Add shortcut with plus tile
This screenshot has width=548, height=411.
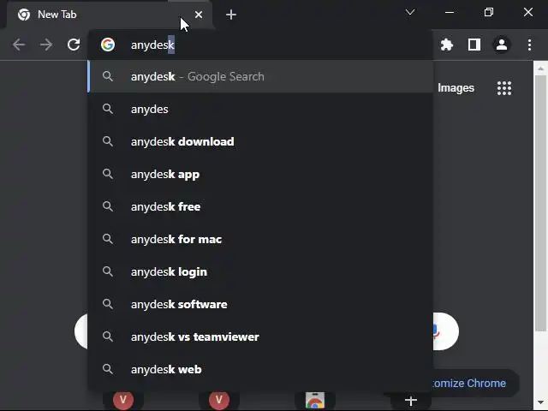coord(411,401)
